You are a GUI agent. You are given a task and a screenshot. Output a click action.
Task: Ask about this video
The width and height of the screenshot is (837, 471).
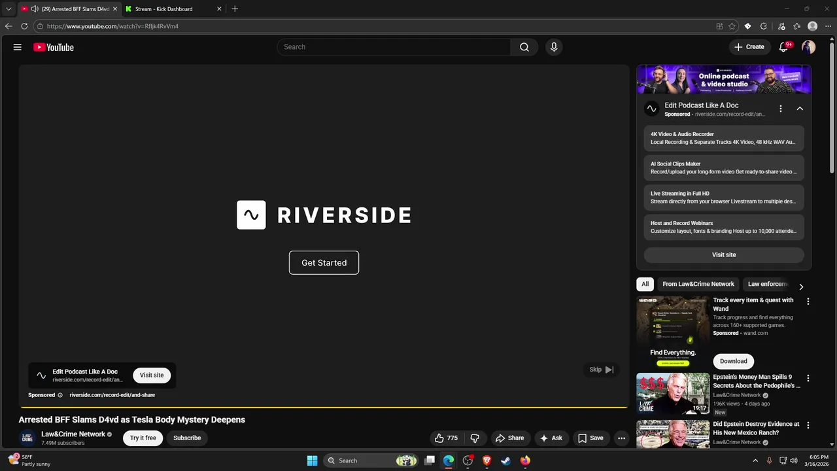point(551,438)
